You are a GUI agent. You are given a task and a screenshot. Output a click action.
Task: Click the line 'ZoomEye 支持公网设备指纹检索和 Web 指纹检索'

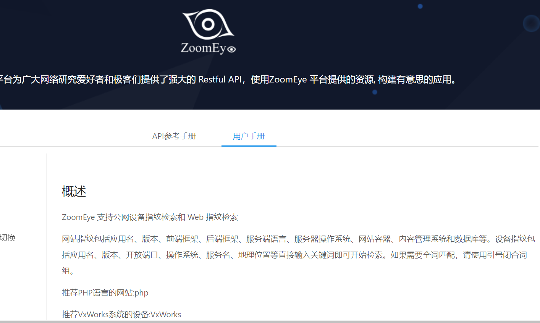click(150, 217)
